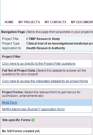Click the Health Research Authority value
The height and width of the screenshot is (135, 93).
click(46, 48)
